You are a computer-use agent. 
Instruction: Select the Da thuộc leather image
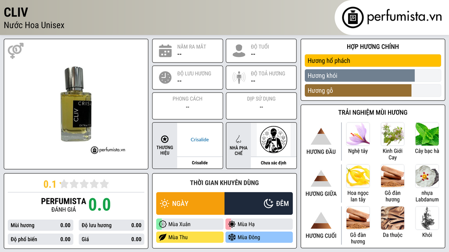click(392, 218)
